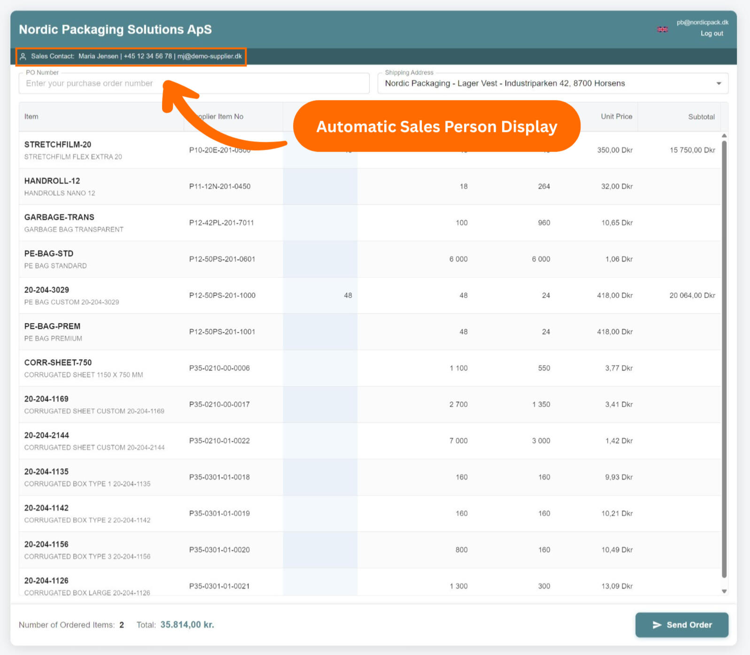
Task: Click the Item column header
Action: [31, 116]
